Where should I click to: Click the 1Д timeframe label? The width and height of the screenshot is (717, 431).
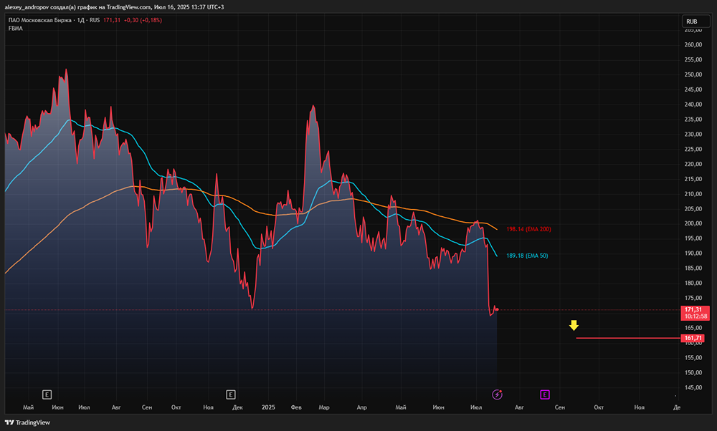(80, 20)
